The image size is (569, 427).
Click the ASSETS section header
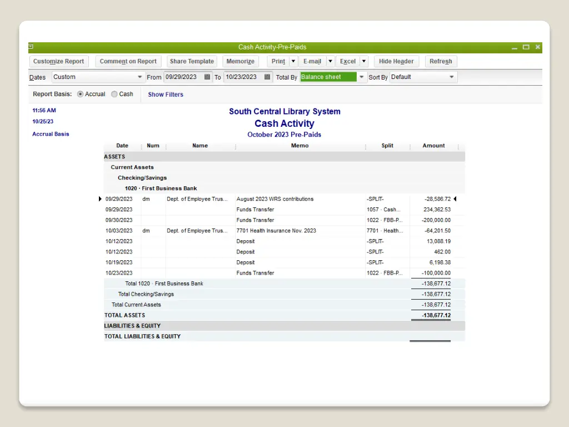tap(114, 156)
